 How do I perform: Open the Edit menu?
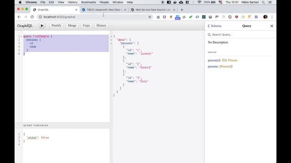pyautogui.click(x=51, y=2)
